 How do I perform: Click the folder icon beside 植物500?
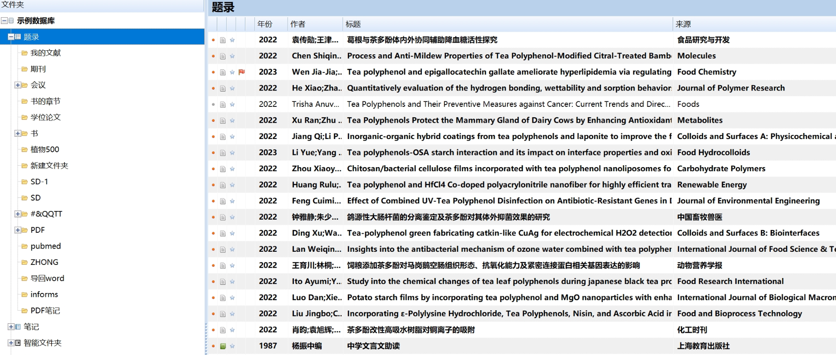24,149
